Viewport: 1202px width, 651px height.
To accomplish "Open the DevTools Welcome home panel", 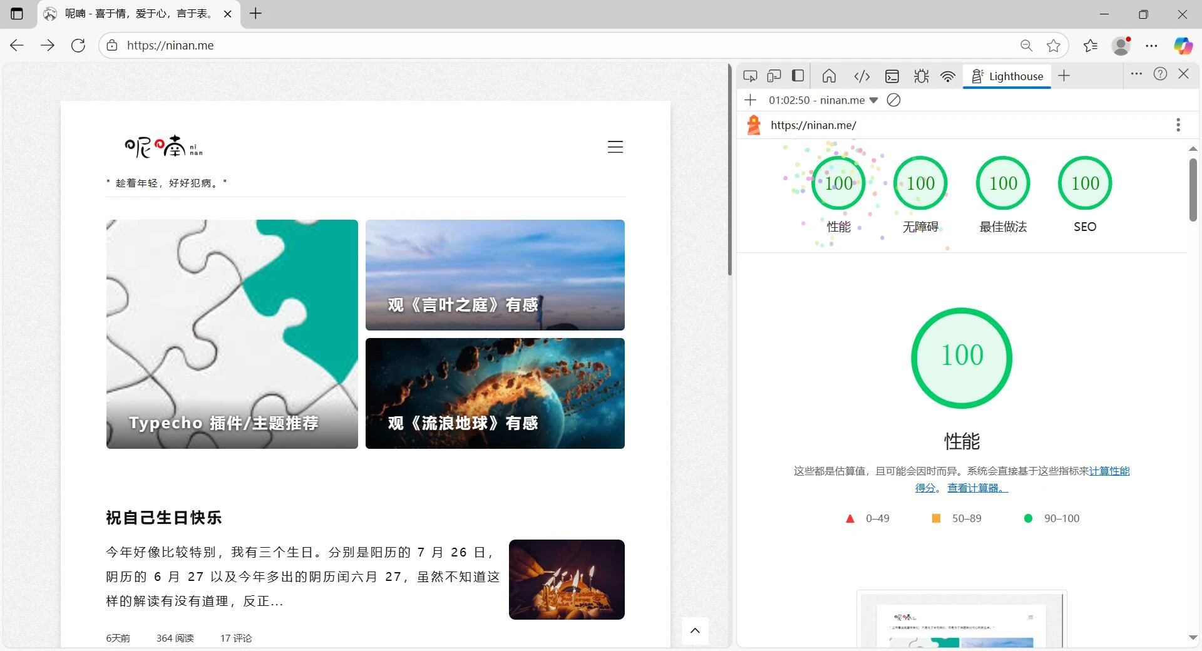I will [x=829, y=76].
